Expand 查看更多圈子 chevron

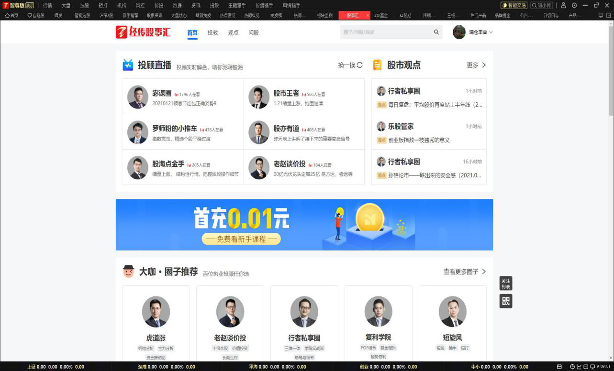(x=484, y=272)
